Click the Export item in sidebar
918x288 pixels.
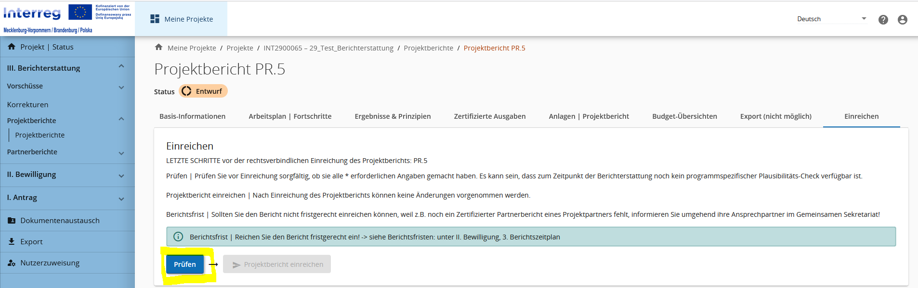click(31, 242)
